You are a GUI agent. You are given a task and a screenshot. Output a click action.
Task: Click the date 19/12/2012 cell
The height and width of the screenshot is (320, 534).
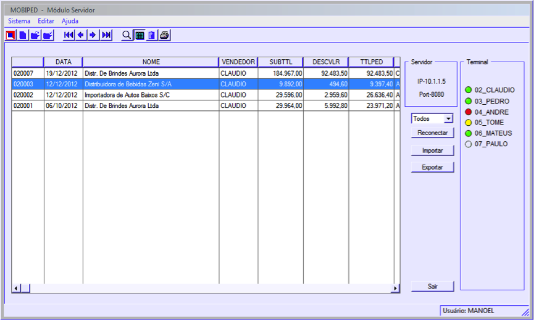click(x=64, y=73)
